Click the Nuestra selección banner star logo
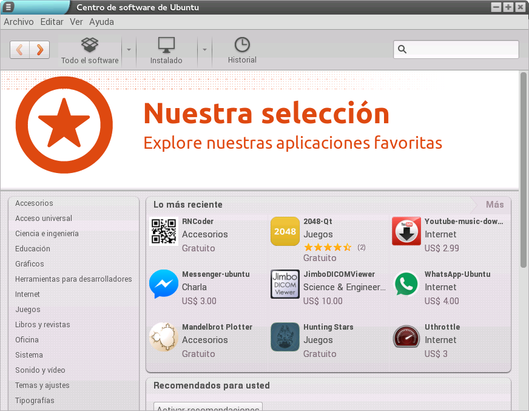The height and width of the screenshot is (411, 529). 64,125
